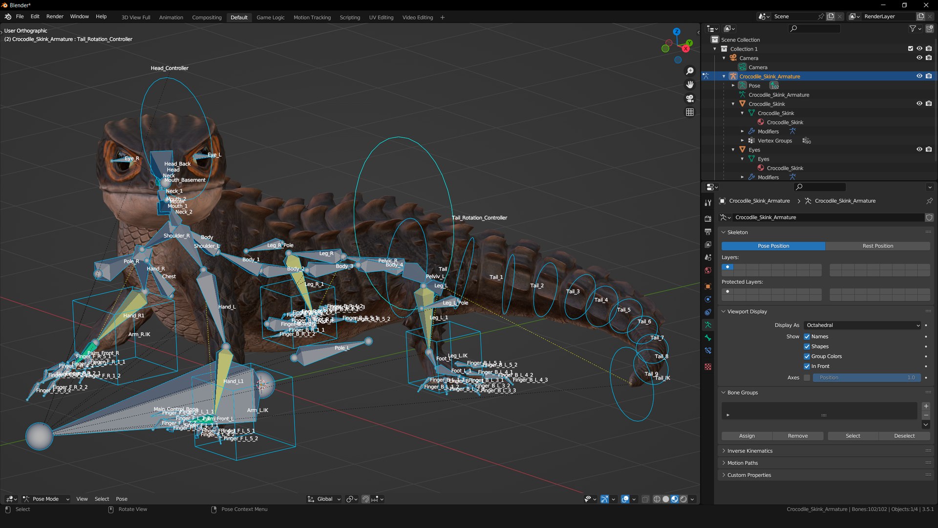Open the Display As Octahedral dropdown
The image size is (938, 528).
point(862,326)
